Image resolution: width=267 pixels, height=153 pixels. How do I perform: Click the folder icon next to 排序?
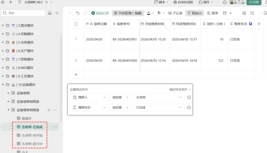click(x=225, y=13)
